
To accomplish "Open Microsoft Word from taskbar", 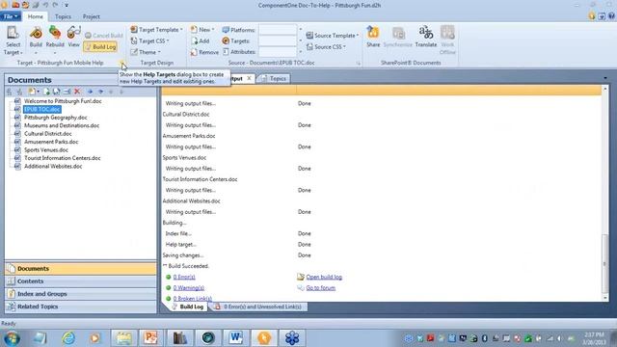I will 235,338.
